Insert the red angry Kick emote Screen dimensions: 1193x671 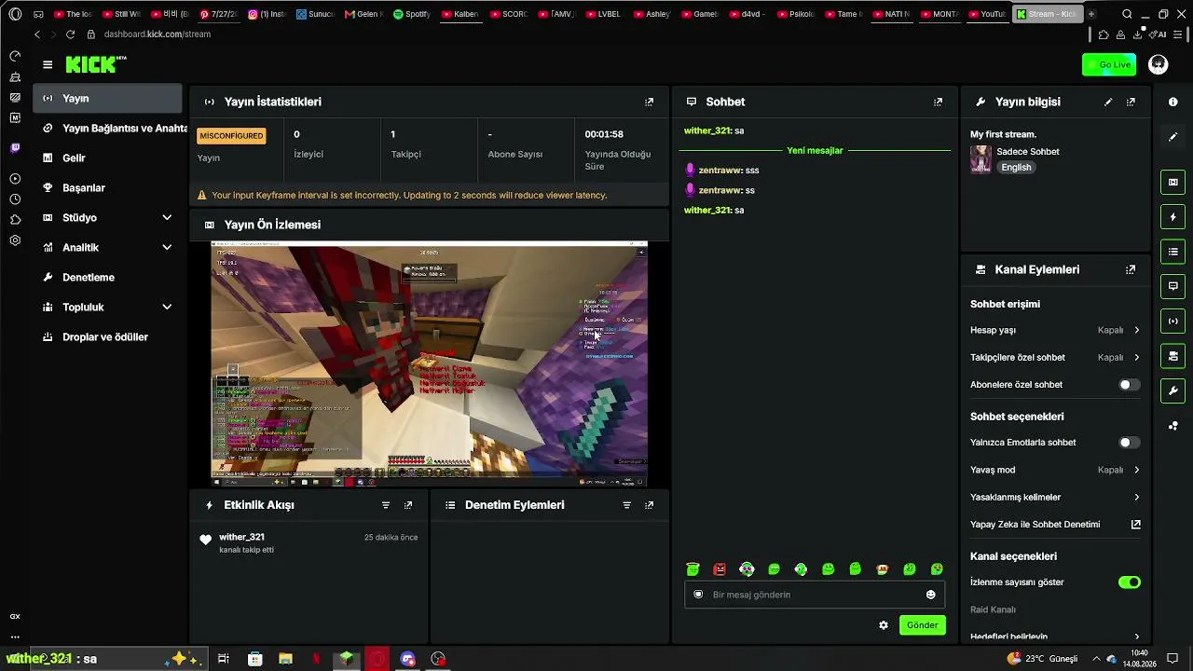coord(720,569)
